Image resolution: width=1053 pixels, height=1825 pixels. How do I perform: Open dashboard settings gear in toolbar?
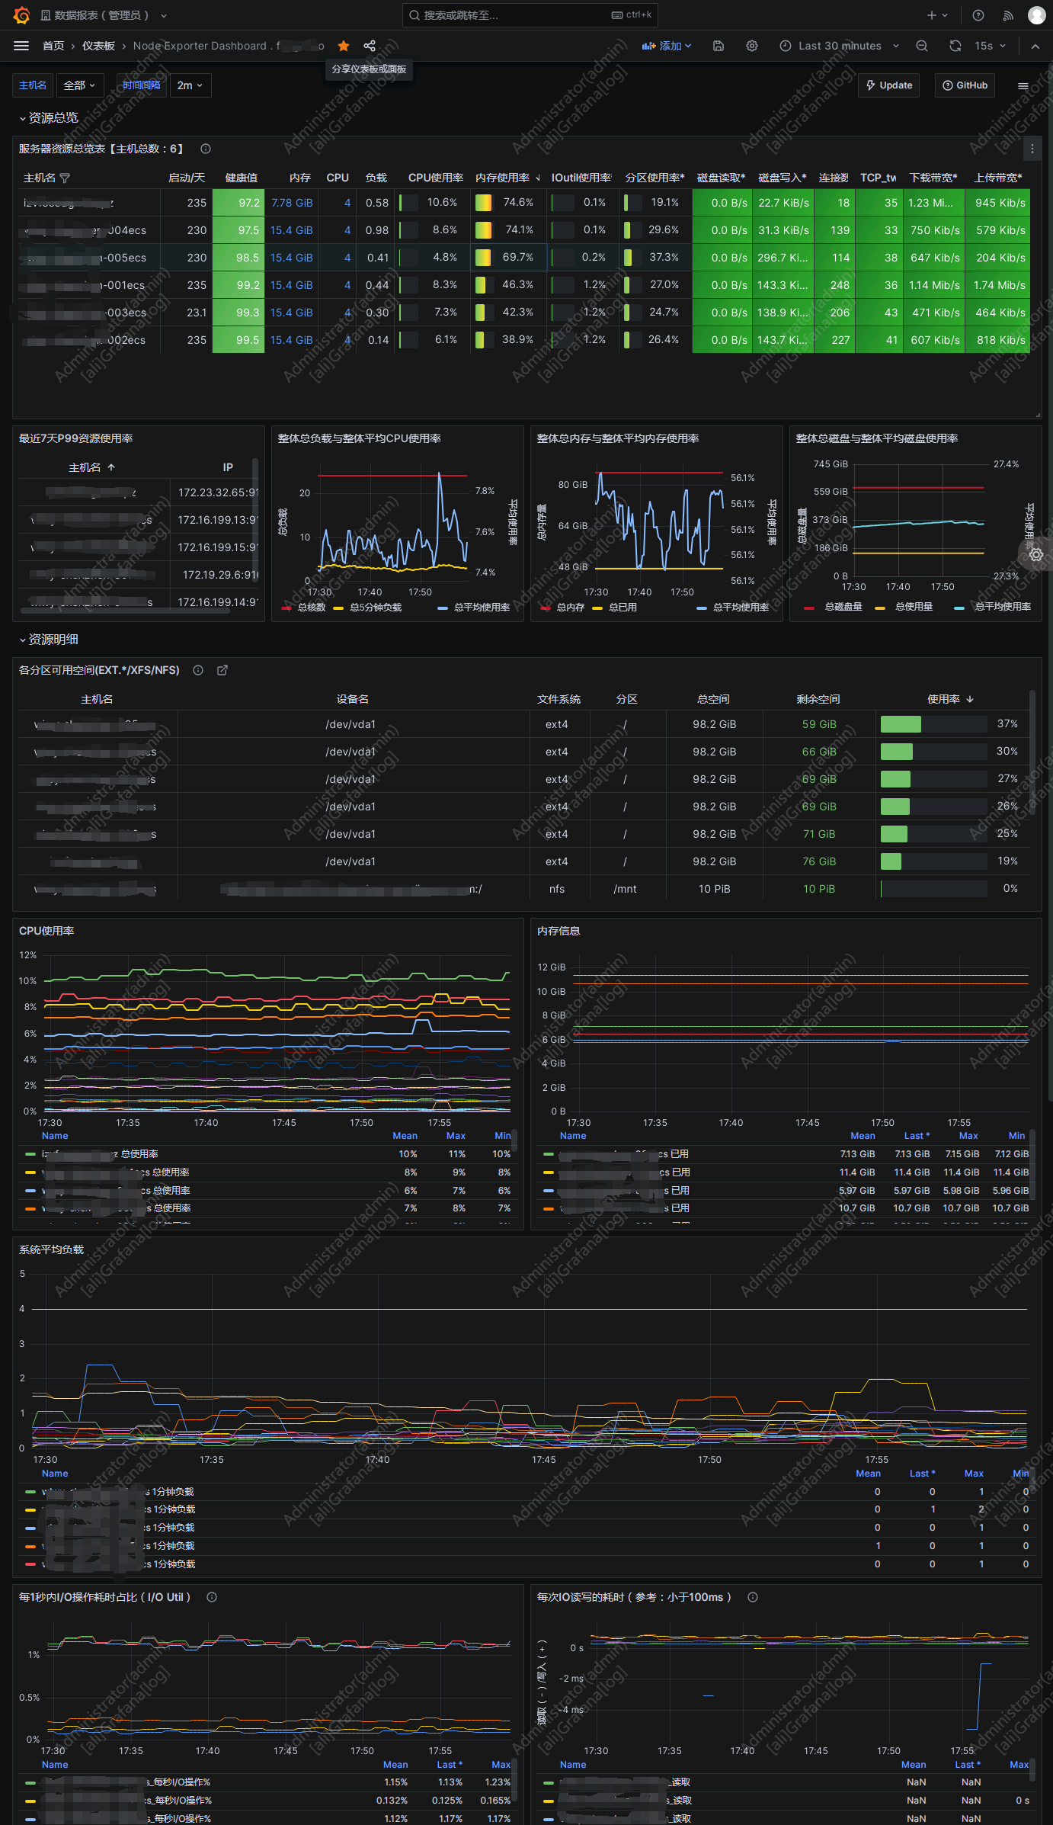pyautogui.click(x=752, y=46)
